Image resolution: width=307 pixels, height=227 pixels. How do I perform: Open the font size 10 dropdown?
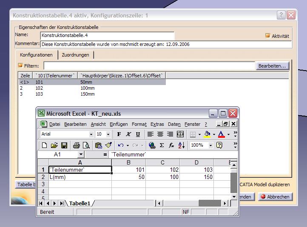coord(108,134)
